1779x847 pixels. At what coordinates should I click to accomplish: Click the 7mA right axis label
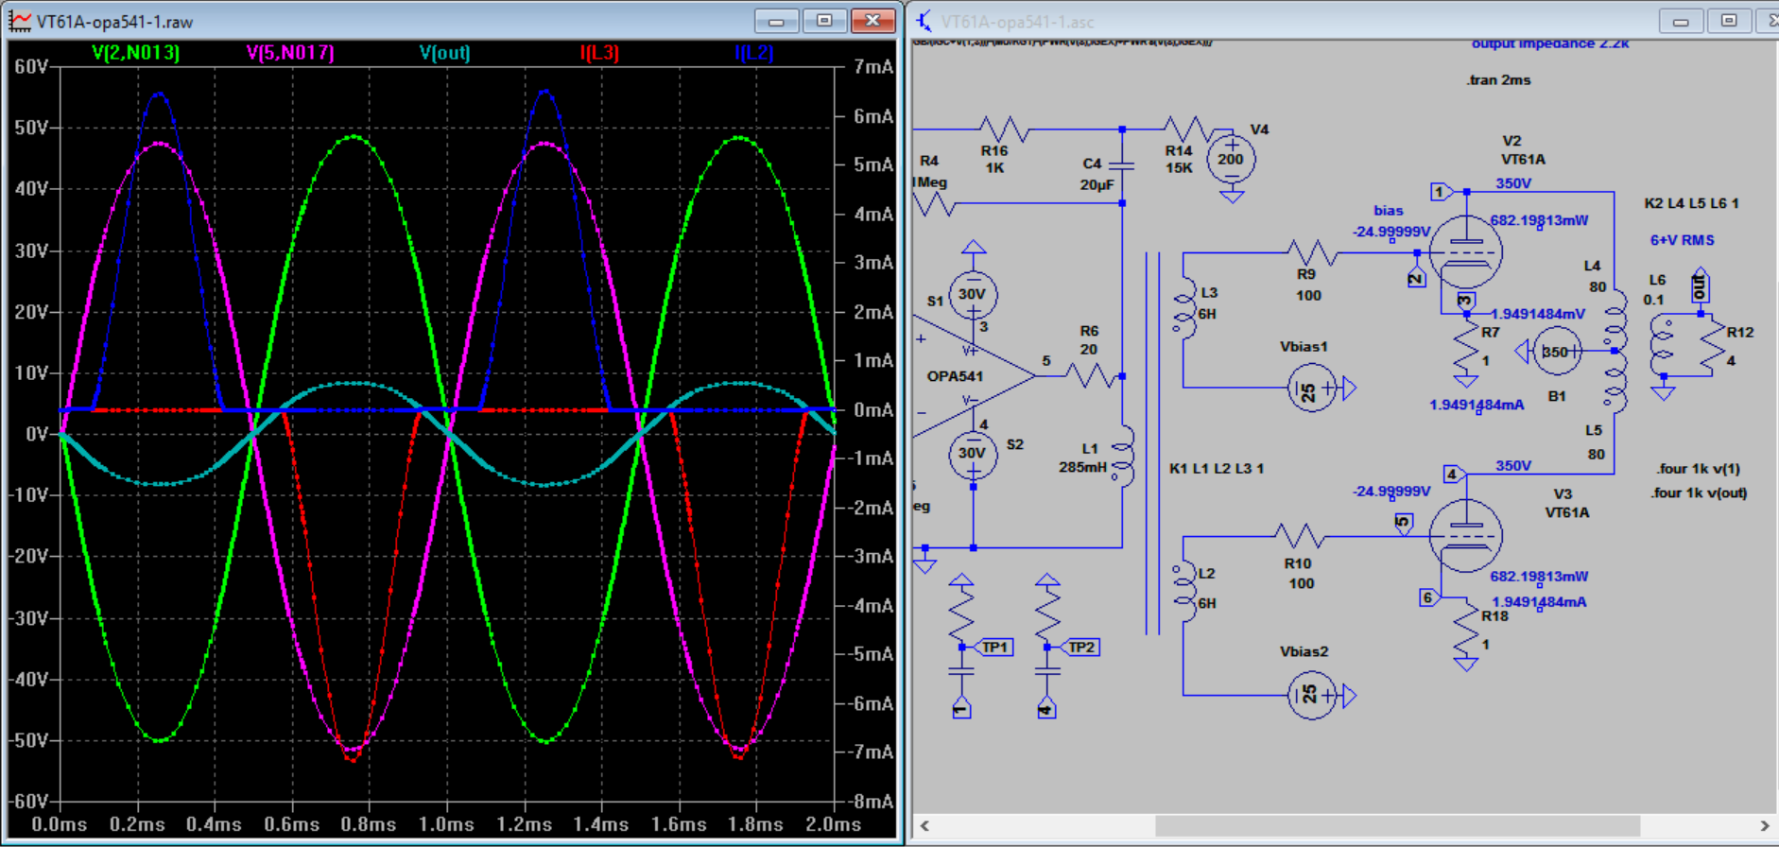[872, 66]
